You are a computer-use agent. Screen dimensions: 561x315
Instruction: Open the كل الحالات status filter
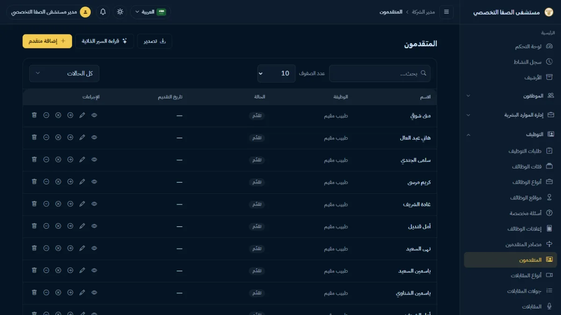pyautogui.click(x=64, y=73)
